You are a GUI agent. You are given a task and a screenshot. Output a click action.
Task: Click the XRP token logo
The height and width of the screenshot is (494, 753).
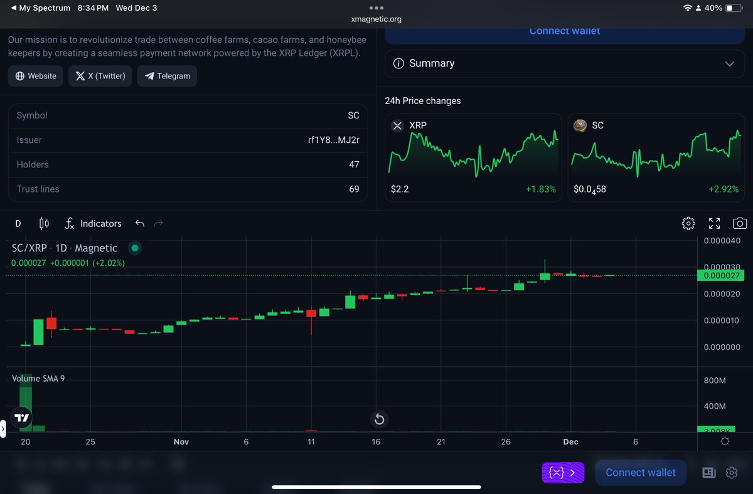[x=397, y=125]
